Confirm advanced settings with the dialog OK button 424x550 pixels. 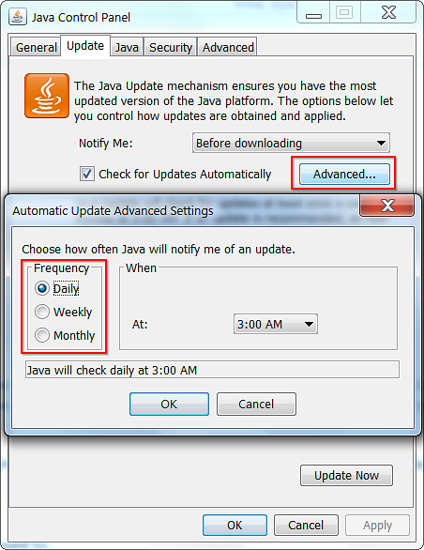[x=169, y=404]
